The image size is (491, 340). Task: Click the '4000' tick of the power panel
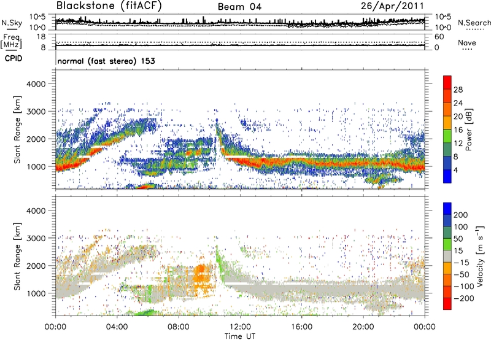point(36,84)
